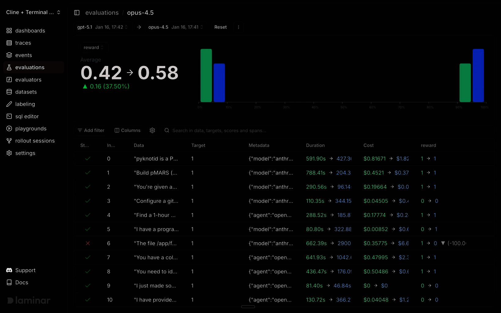Open the gpt-5.1 evaluation run dropdown
This screenshot has height=313, width=501.
102,27
